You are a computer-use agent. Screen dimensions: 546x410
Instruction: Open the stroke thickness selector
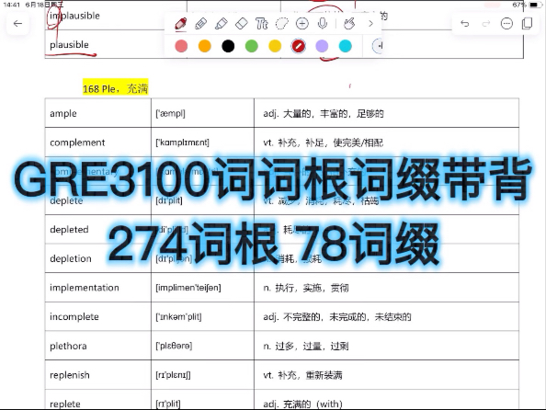(x=377, y=46)
